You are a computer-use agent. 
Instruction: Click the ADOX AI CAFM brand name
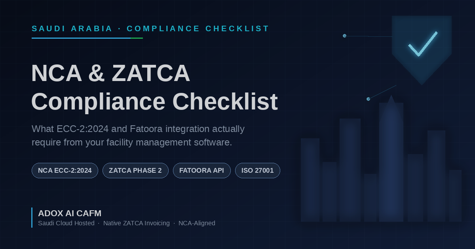(70, 213)
